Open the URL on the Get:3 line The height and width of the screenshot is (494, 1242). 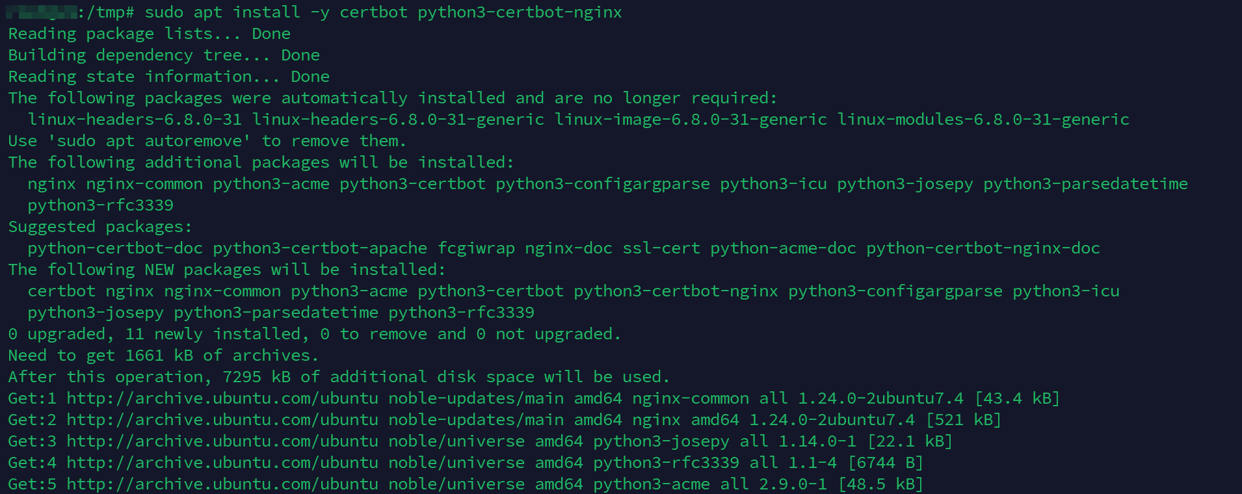222,441
